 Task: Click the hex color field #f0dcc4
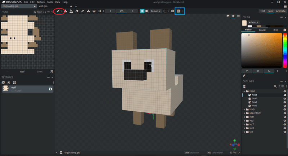[x=253, y=22]
